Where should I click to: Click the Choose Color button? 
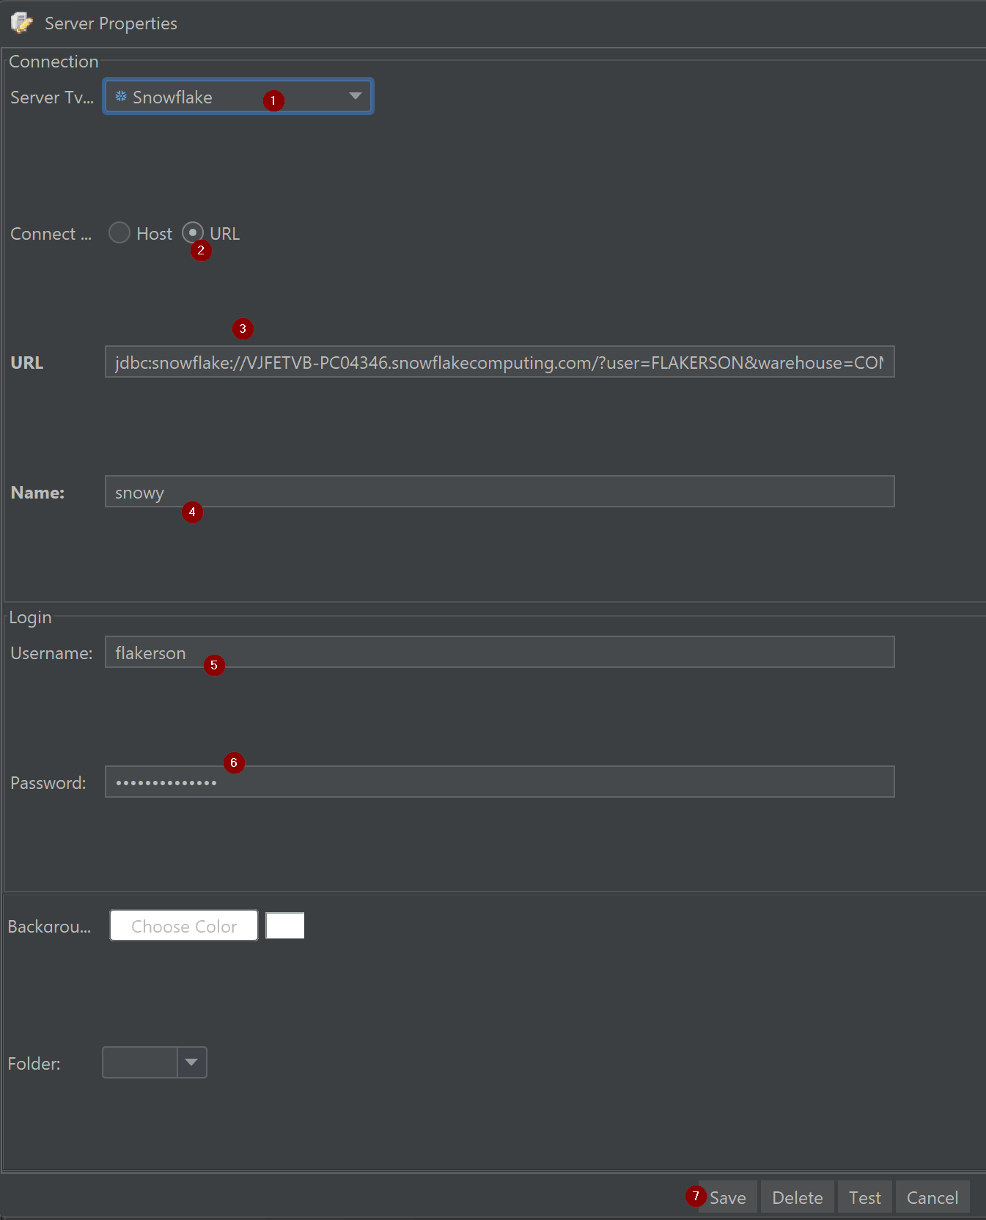pos(184,926)
